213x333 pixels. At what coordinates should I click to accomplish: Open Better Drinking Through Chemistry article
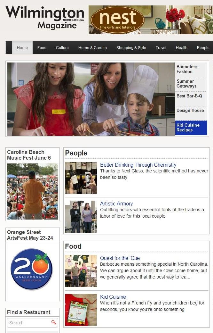tap(138, 165)
